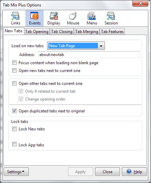This screenshot has width=151, height=183.
Task: Open the Menu options category
Action: pyautogui.click(x=92, y=18)
